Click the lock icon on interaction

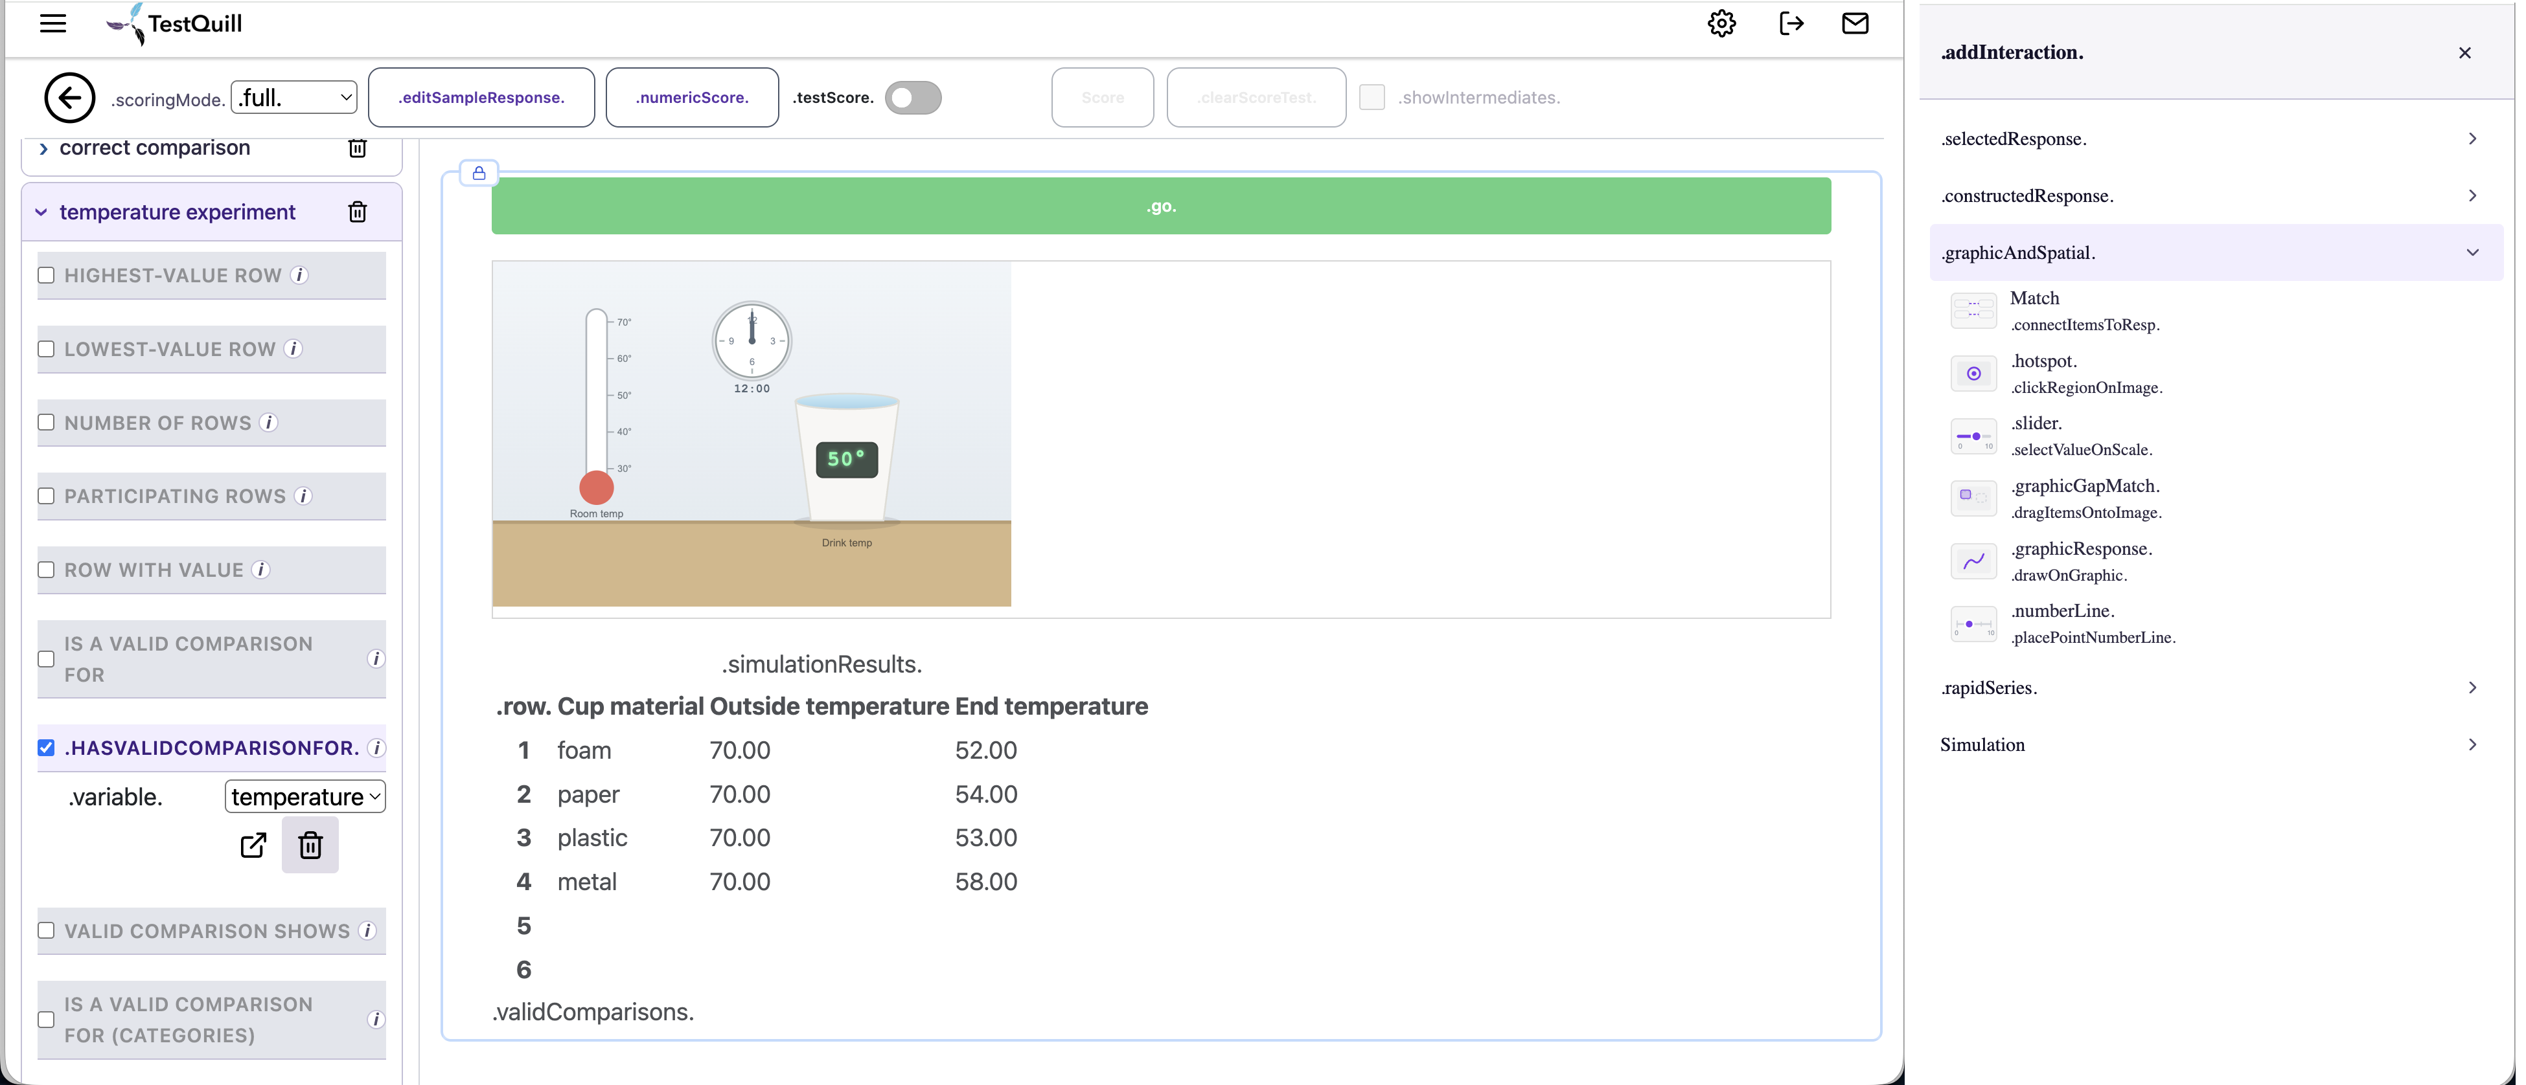point(479,173)
